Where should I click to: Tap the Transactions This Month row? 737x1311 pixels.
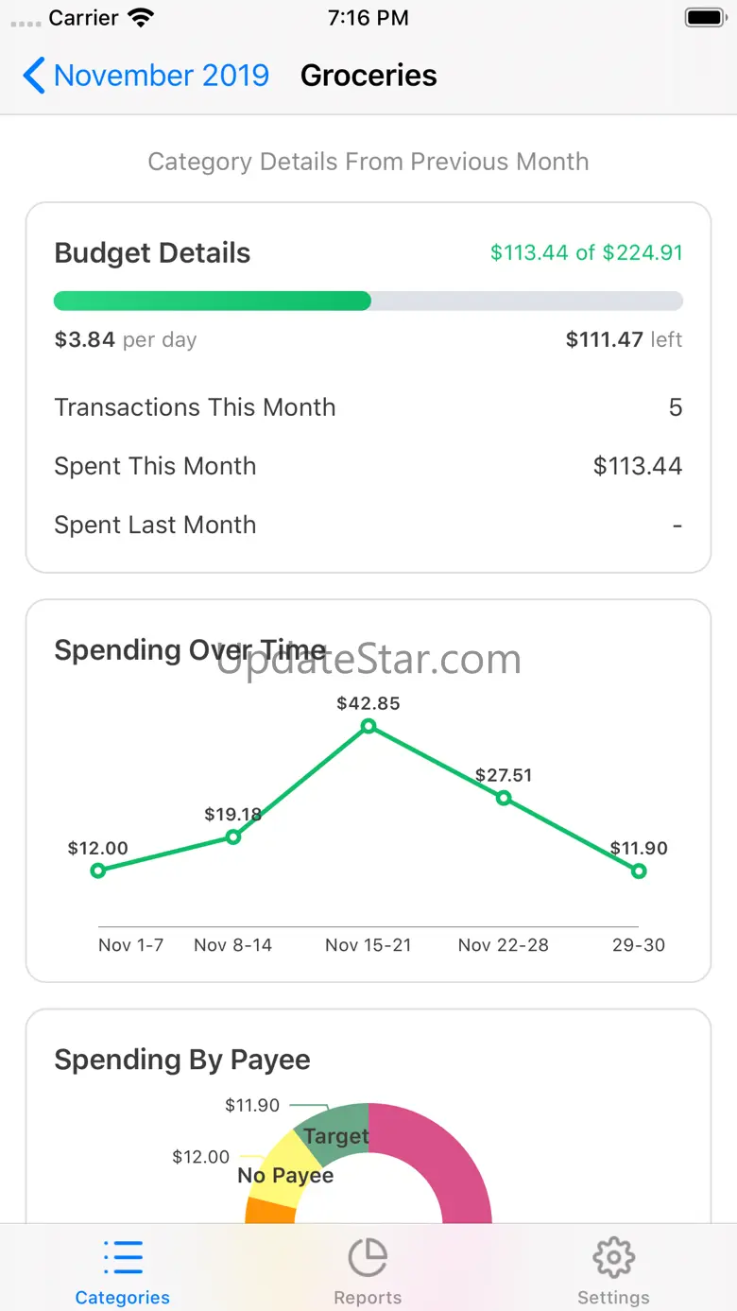[x=368, y=407]
